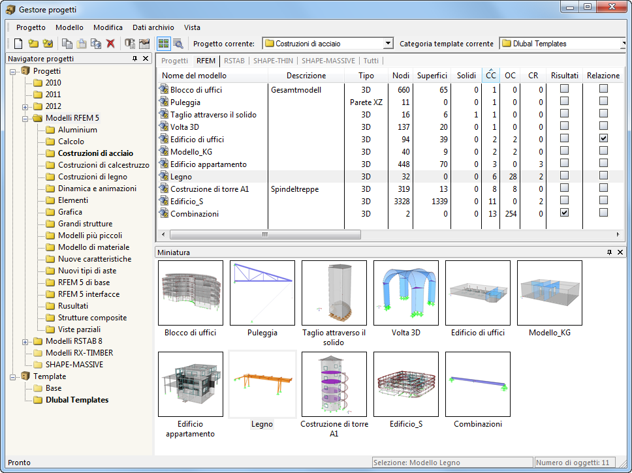The image size is (632, 473).
Task: Open the Modifica menu
Action: [x=108, y=27]
